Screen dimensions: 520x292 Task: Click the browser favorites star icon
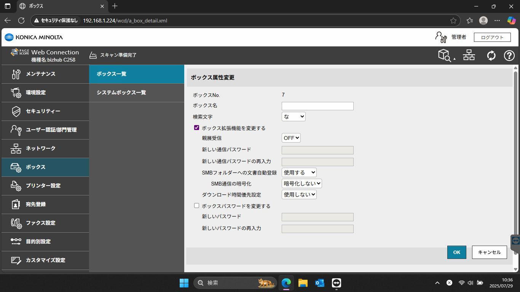click(x=453, y=21)
